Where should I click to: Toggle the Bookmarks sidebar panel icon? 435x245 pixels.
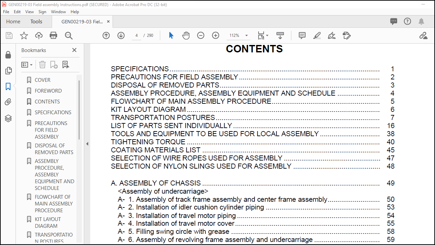click(x=8, y=87)
